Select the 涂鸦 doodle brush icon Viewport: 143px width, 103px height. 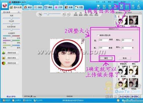(139, 7)
